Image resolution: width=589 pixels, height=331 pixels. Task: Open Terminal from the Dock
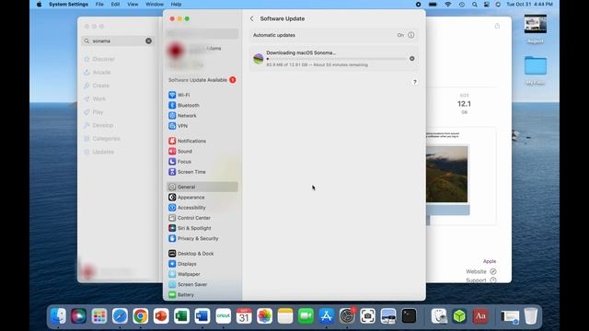[409, 316]
